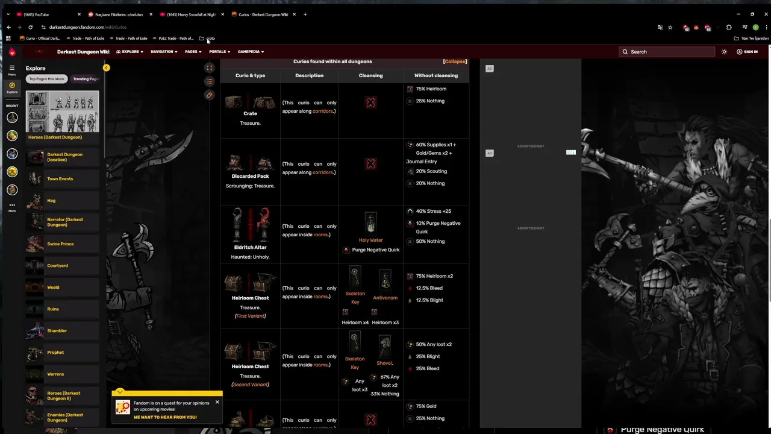Bookmark this page with the star icon

670,27
